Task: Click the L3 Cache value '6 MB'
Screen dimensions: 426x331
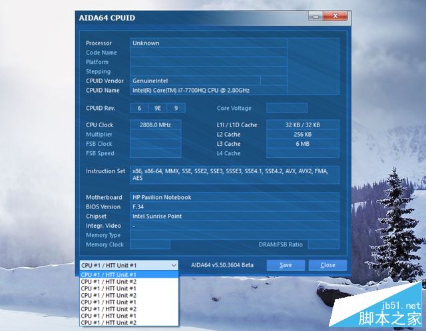Action: coord(303,144)
